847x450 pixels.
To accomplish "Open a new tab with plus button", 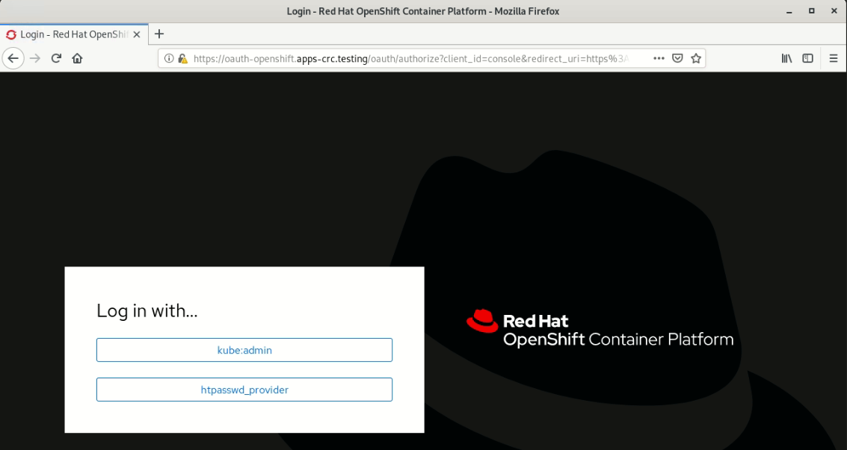I will (158, 34).
